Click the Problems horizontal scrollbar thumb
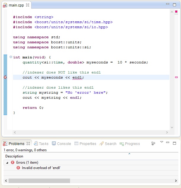 point(39,181)
